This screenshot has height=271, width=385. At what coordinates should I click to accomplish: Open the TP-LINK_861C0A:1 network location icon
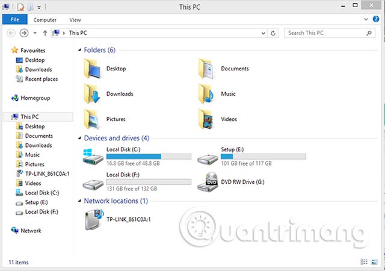[x=94, y=220]
